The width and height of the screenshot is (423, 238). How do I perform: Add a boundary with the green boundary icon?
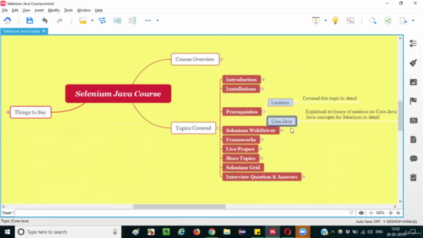point(117,20)
